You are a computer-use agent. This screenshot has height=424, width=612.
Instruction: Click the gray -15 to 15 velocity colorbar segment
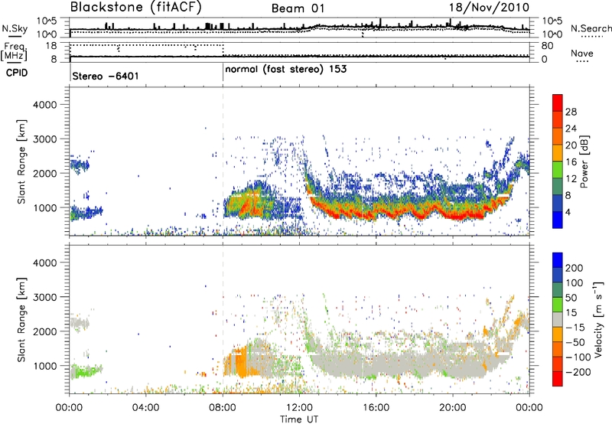pyautogui.click(x=558, y=319)
